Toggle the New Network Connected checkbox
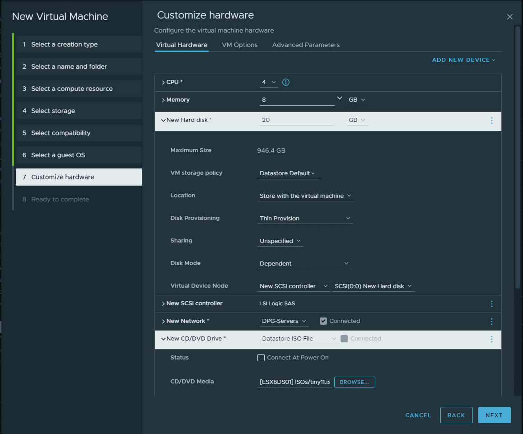This screenshot has height=434, width=523. [323, 321]
